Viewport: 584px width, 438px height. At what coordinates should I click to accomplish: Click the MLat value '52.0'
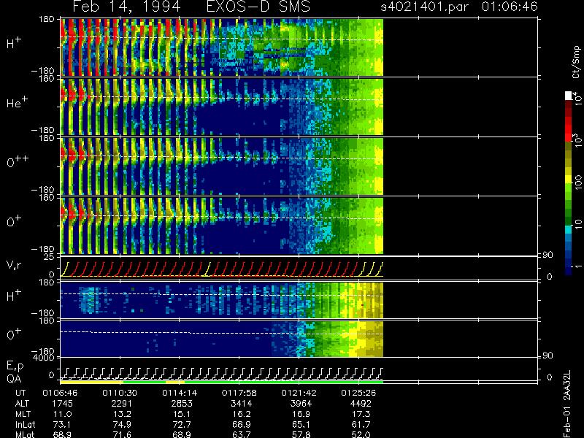point(361,434)
